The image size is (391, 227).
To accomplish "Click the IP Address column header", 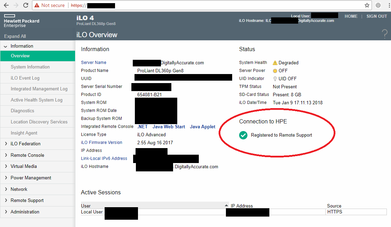I will 242,206.
